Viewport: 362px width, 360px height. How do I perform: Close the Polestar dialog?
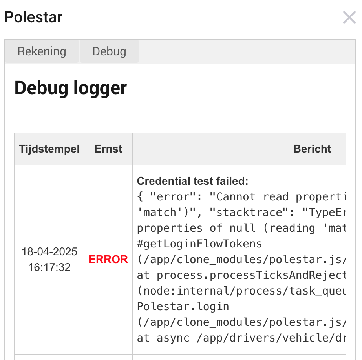pyautogui.click(x=349, y=18)
